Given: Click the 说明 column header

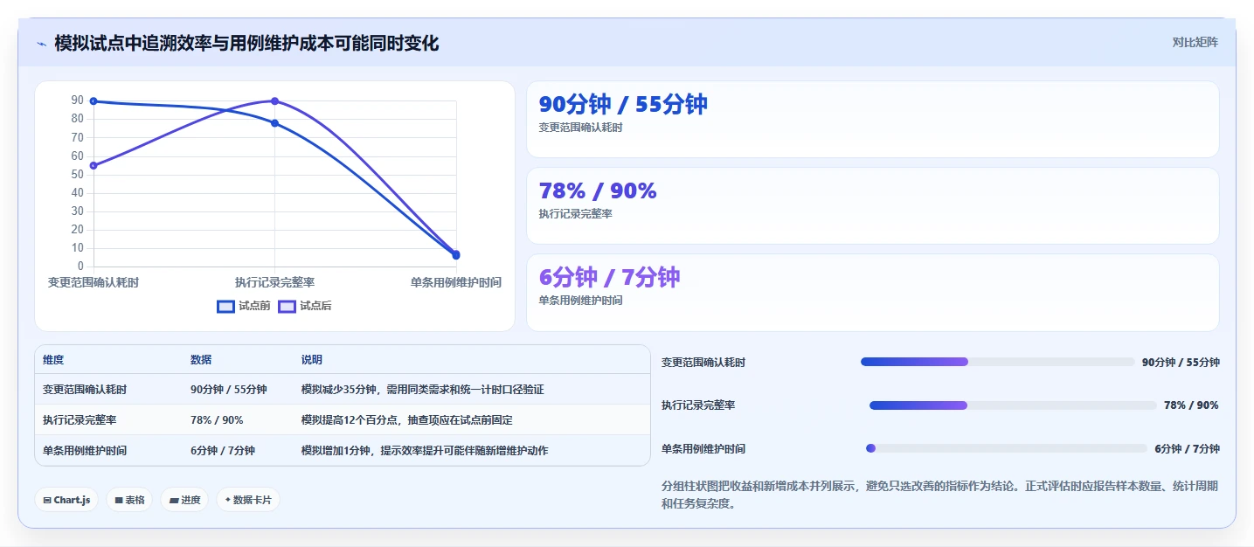Looking at the screenshot, I should click(x=312, y=360).
